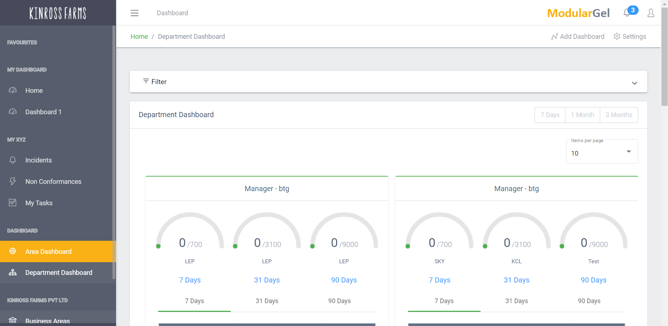This screenshot has width=668, height=326.
Task: Toggle the 1 Month range button
Action: (x=582, y=115)
